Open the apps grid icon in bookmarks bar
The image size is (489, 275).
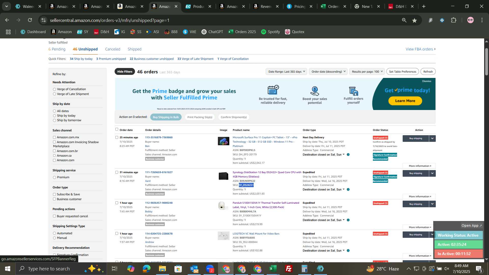pyautogui.click(x=8, y=32)
